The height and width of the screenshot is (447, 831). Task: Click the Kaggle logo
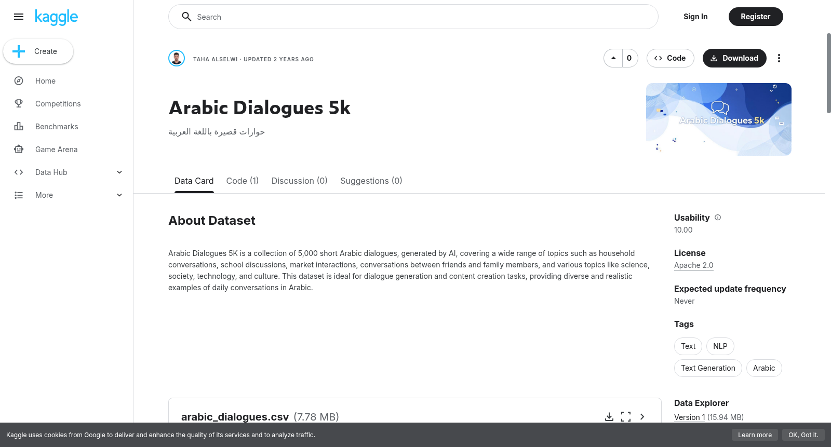click(x=56, y=17)
